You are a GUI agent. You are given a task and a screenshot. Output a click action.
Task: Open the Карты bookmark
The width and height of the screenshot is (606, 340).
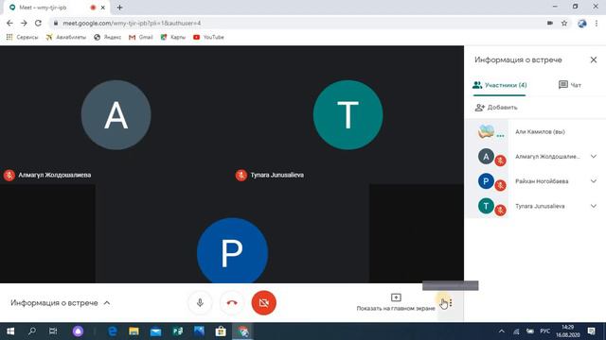pyautogui.click(x=172, y=38)
